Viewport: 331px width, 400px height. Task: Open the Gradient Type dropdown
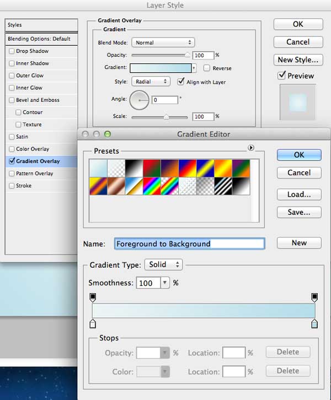(163, 264)
